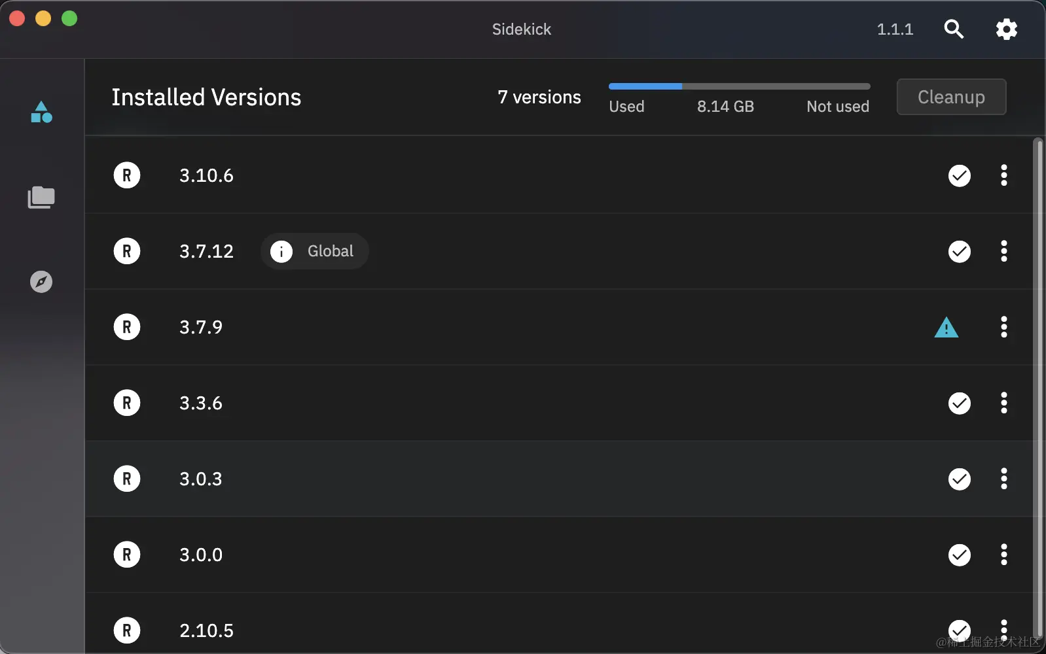This screenshot has width=1046, height=654.
Task: Toggle the checkmark for version 3.10.6
Action: (959, 176)
